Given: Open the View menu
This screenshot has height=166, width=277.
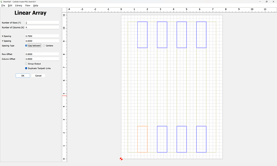Looking at the screenshot, I should click(x=28, y=6).
